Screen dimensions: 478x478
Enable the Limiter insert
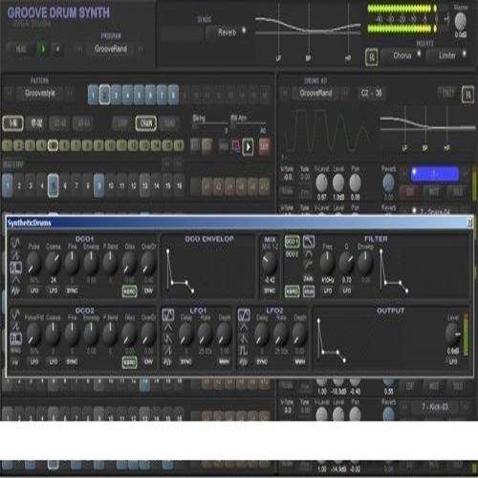pyautogui.click(x=446, y=55)
